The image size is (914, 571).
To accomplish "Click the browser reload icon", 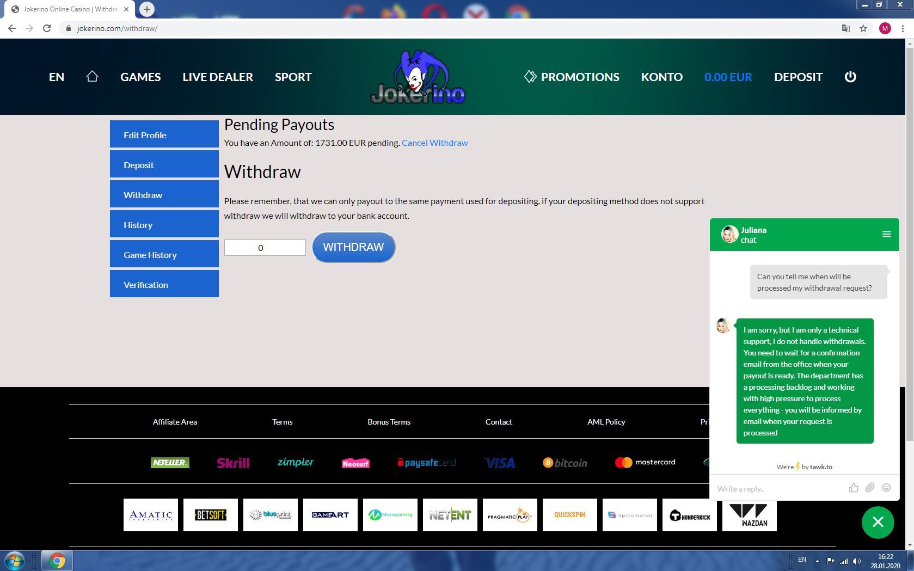I will [x=47, y=28].
